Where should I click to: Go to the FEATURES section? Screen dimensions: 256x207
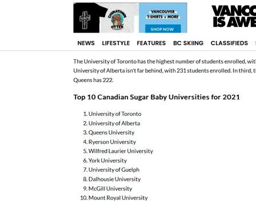(151, 43)
